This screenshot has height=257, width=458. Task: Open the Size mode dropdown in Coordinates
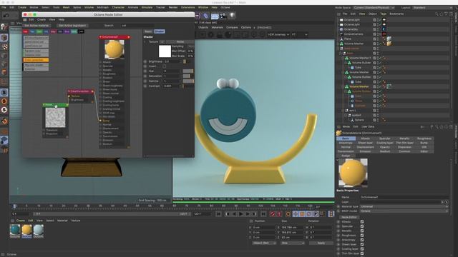pyautogui.click(x=293, y=243)
